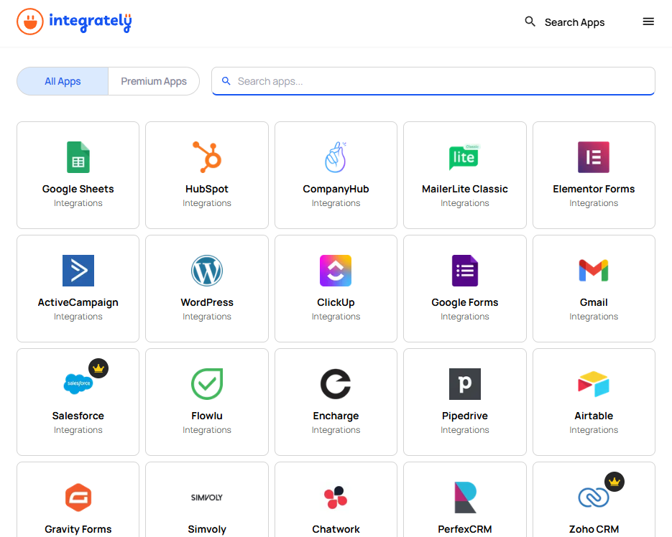Click the Gmail title

pyautogui.click(x=594, y=302)
